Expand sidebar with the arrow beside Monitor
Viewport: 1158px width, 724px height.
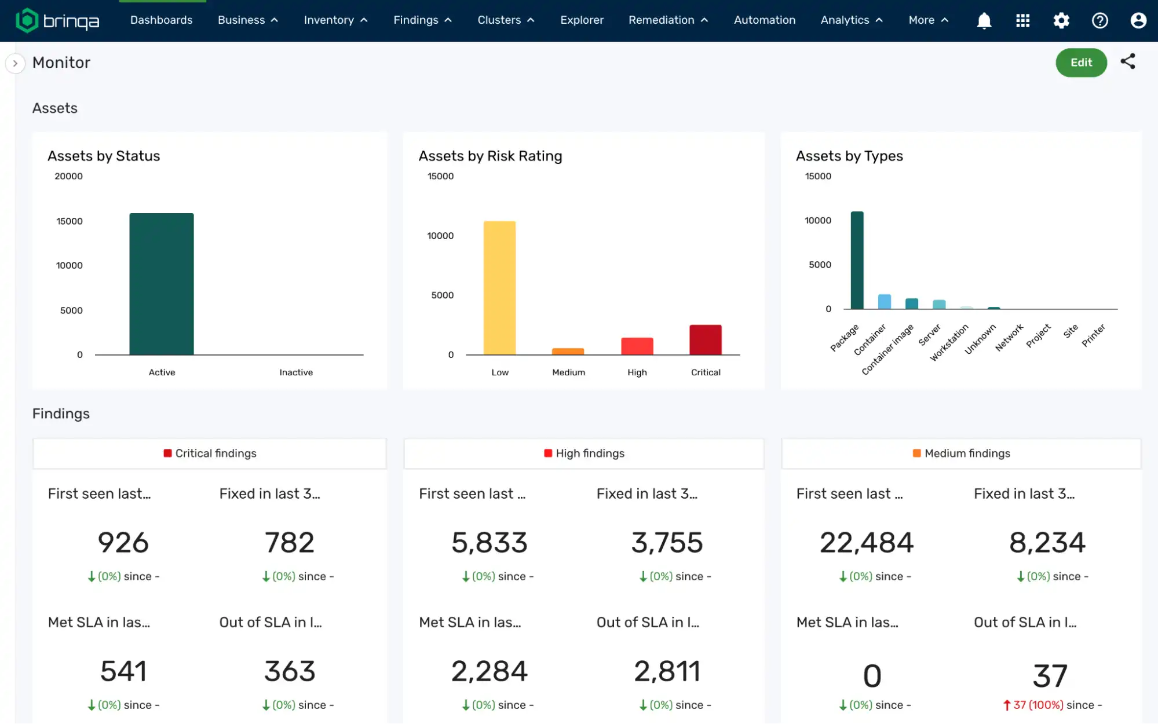[x=15, y=63]
